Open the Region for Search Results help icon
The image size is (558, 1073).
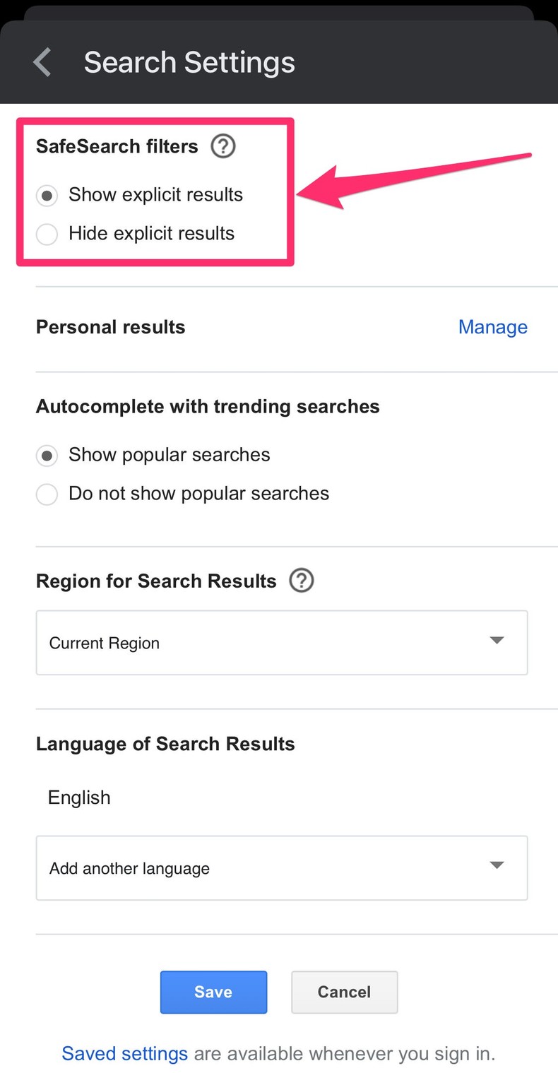tap(301, 580)
